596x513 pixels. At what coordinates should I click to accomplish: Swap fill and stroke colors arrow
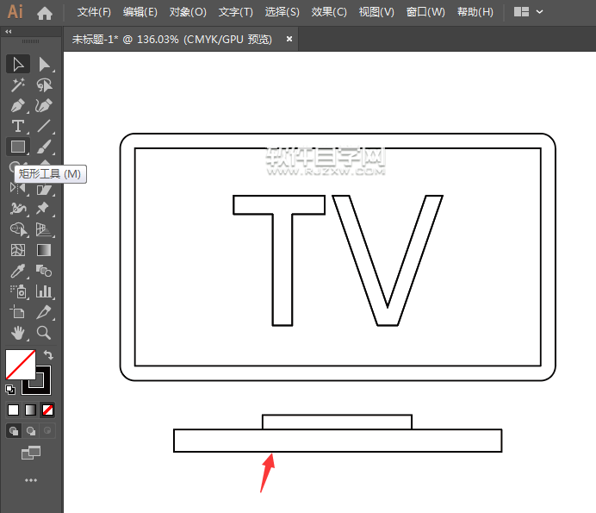click(x=49, y=354)
